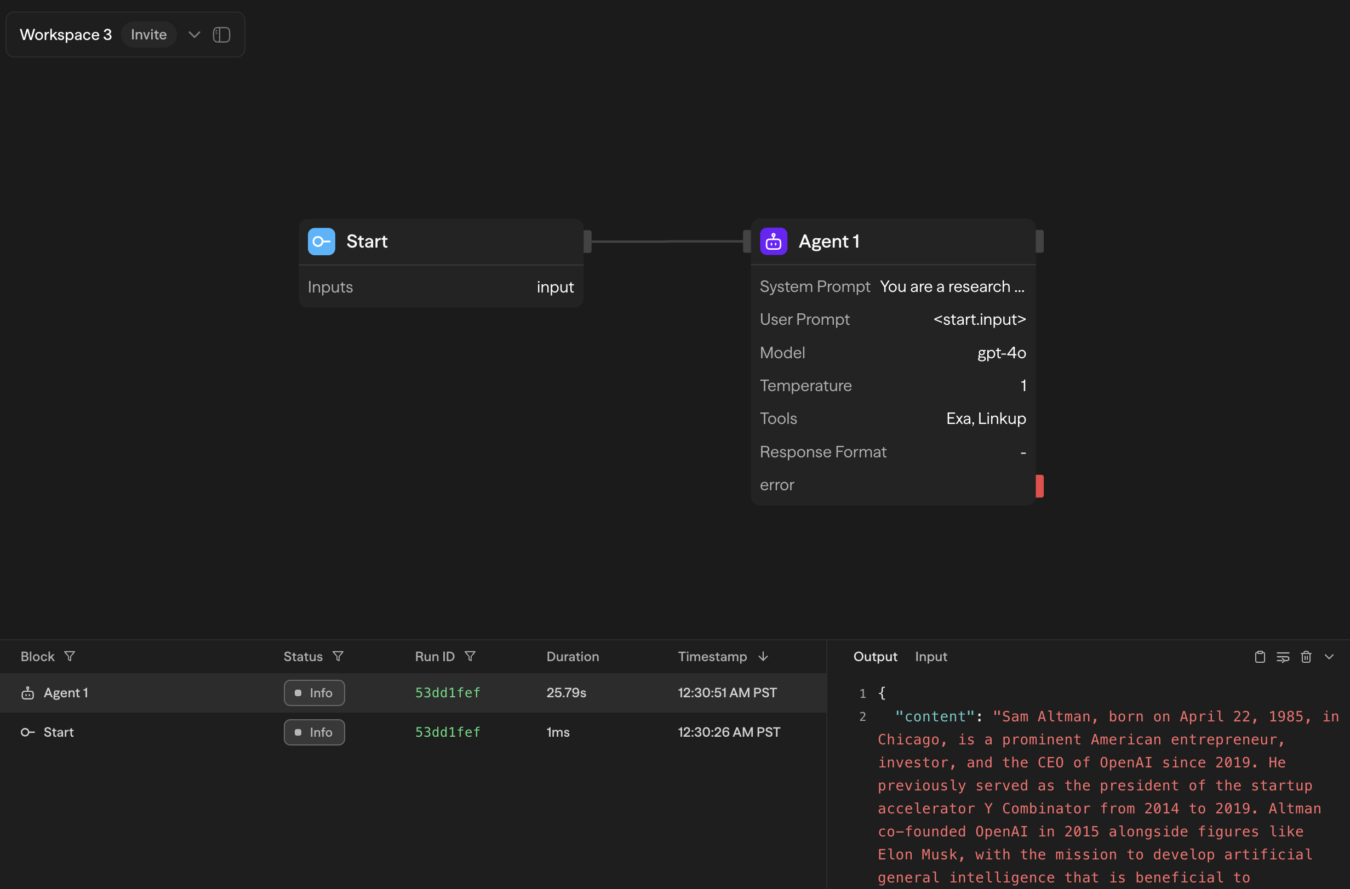Viewport: 1350px width, 889px height.
Task: Click the word wrap icon in output panel
Action: (1283, 656)
